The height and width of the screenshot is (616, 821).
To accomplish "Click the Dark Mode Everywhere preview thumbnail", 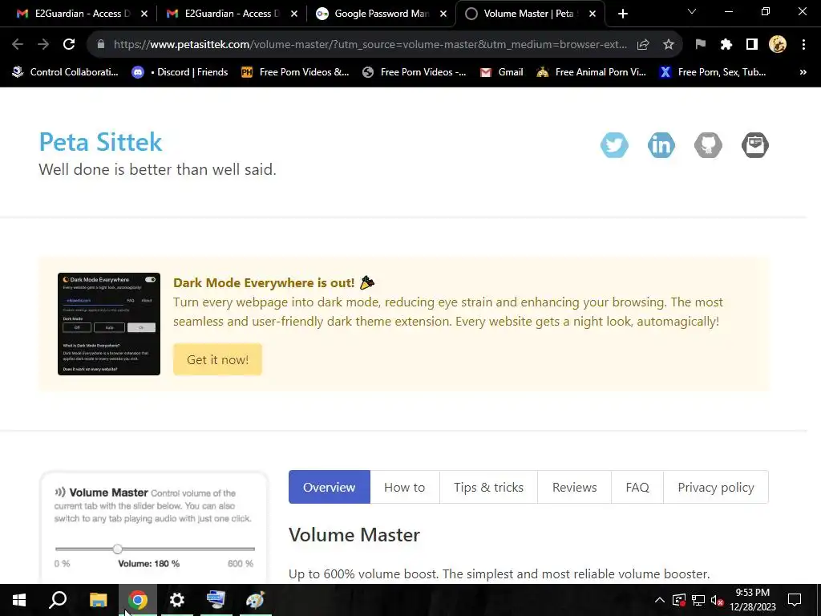I will click(109, 324).
